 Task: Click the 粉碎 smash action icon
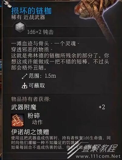(x=18, y=120)
